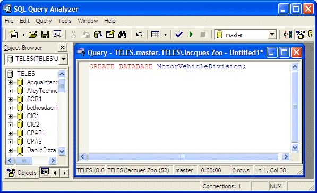Save query with floppy disk icon
317x193 pixels.
45,34
